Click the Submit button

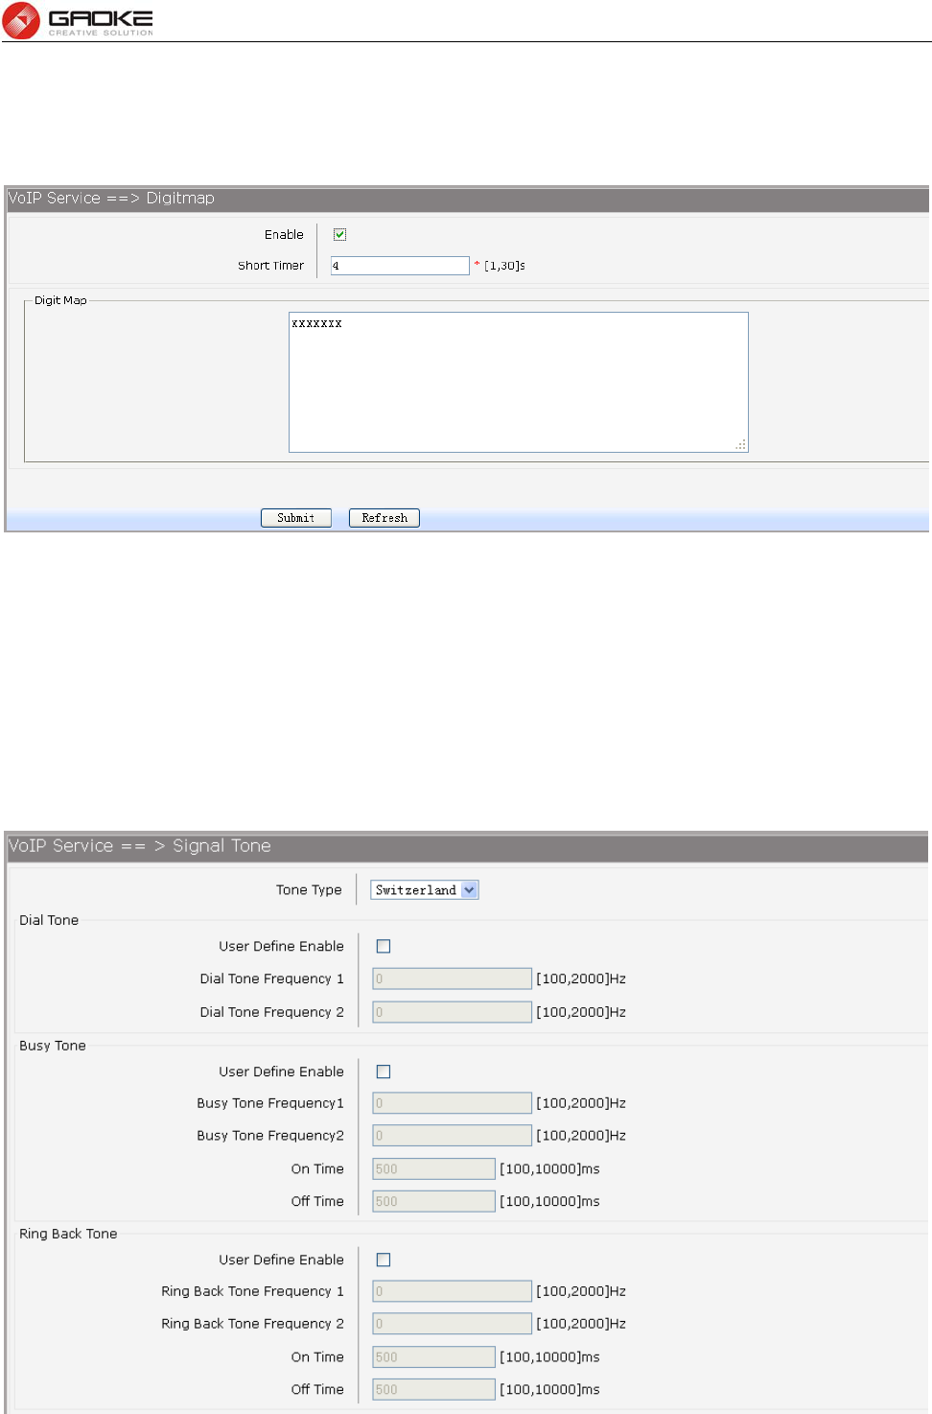coord(296,518)
